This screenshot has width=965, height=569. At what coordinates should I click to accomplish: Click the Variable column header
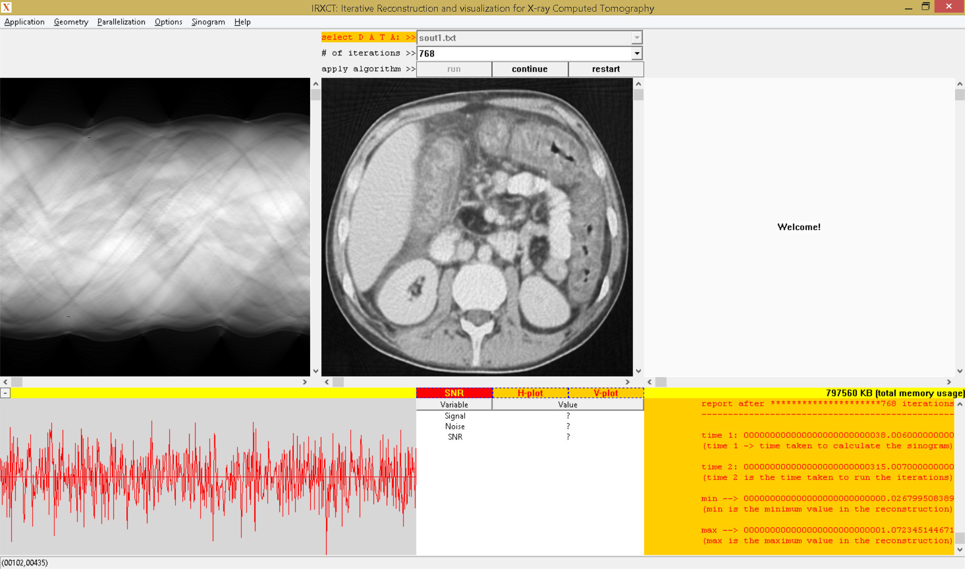coord(454,405)
